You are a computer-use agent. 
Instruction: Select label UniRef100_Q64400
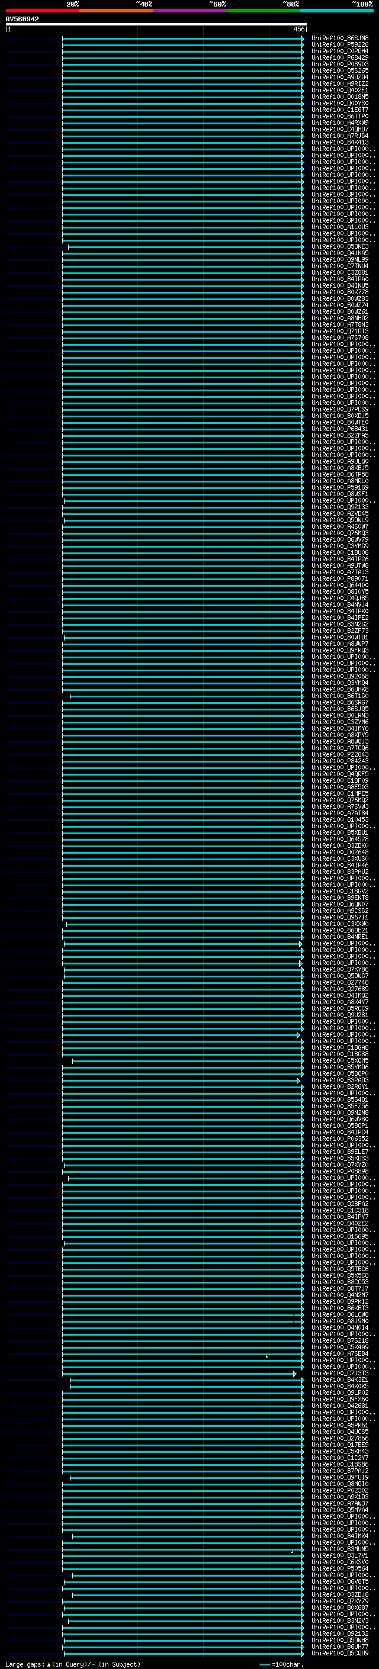340,585
